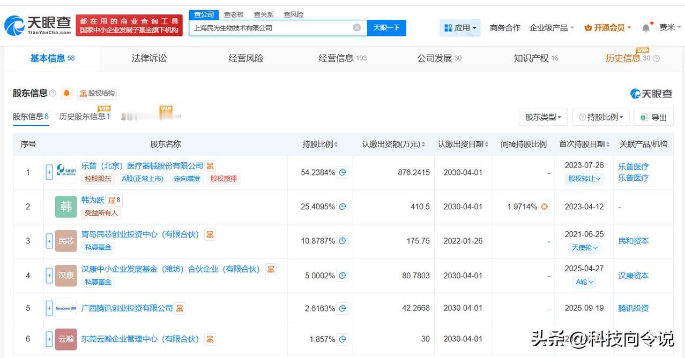Switch to the 基本信息 tab
685x358 pixels.
click(x=52, y=58)
